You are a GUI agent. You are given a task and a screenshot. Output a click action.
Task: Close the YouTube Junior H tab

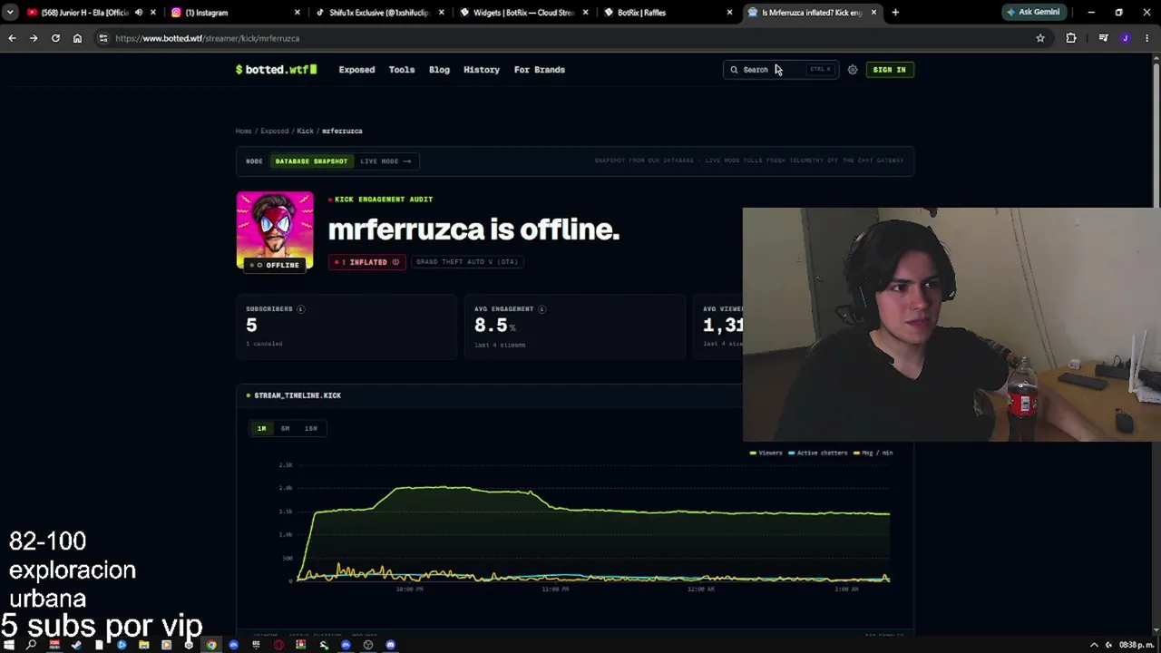(153, 13)
